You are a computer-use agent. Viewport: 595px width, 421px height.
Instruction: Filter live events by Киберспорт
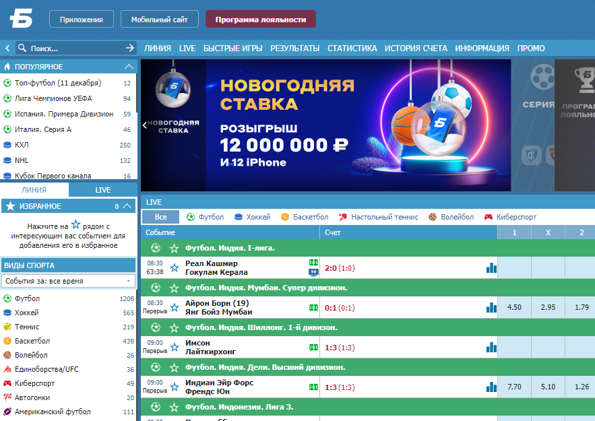pos(510,217)
